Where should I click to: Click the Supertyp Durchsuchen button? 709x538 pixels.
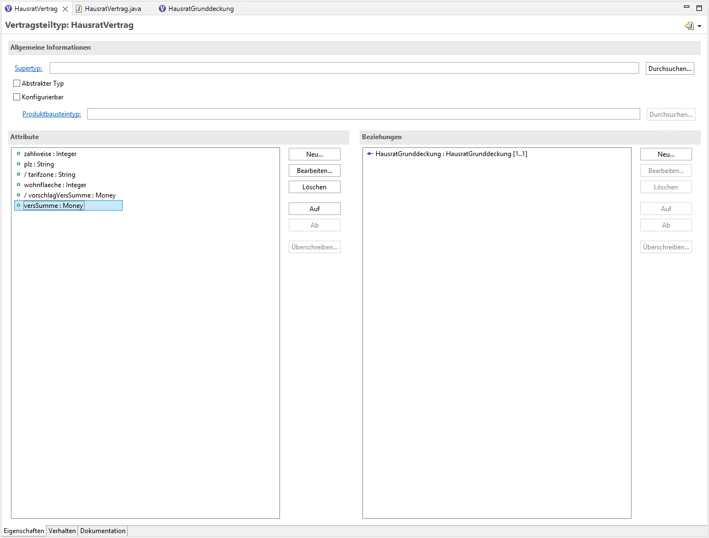(670, 69)
